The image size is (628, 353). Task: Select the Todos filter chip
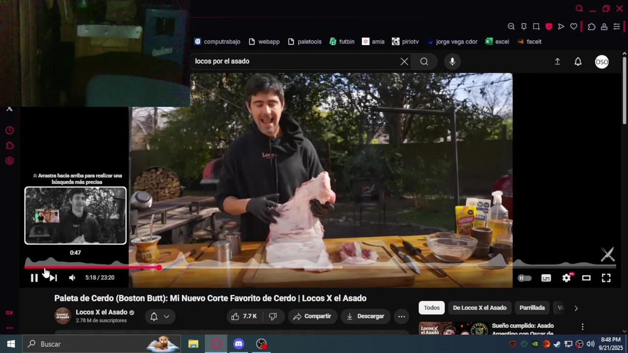(432, 308)
